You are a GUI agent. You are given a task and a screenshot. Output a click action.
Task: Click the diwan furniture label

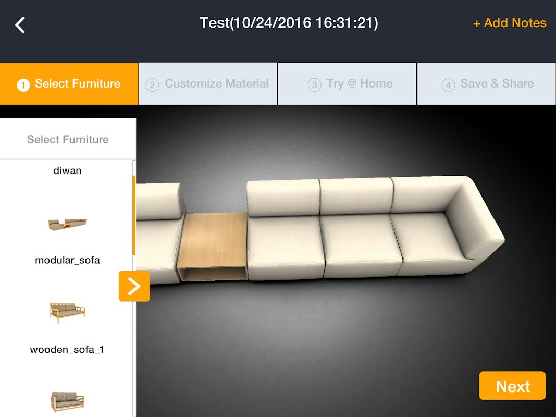pyautogui.click(x=67, y=171)
